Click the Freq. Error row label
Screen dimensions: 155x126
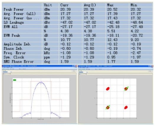pyautogui.click(x=14, y=53)
